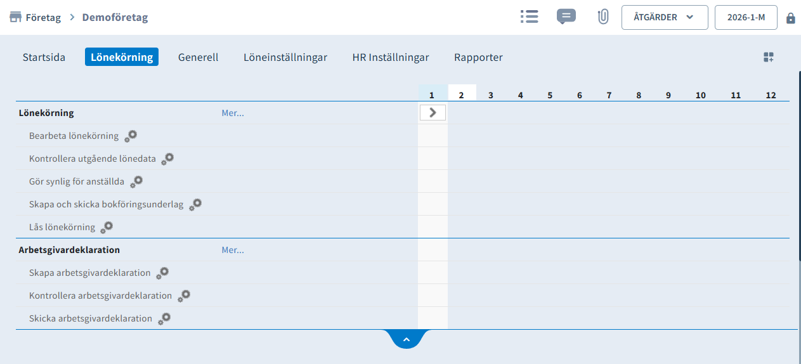
Task: Collapse panel with blue up chevron
Action: click(x=407, y=339)
